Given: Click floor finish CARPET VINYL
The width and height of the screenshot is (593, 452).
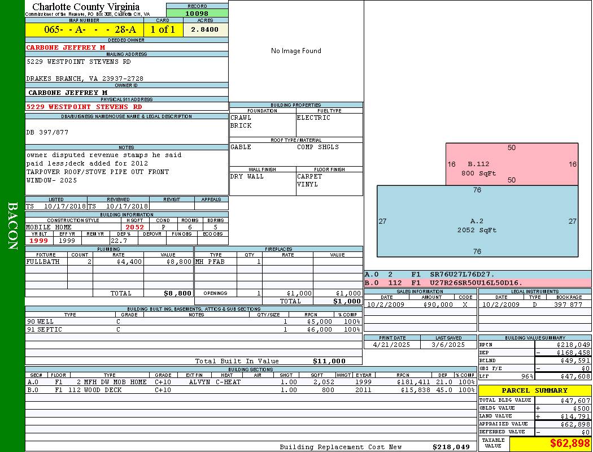Looking at the screenshot, I should pyautogui.click(x=309, y=180).
